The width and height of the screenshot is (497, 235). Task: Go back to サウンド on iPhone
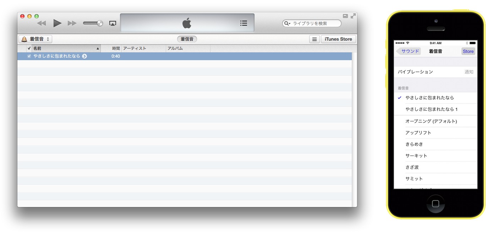point(409,51)
